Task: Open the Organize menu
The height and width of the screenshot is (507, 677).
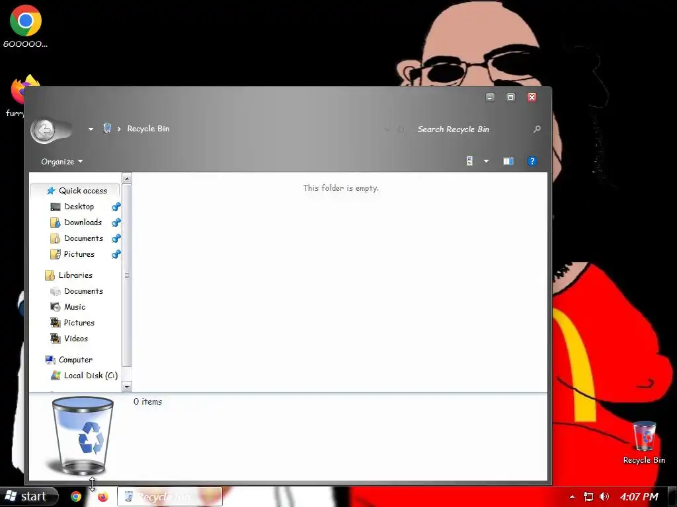Action: click(61, 162)
